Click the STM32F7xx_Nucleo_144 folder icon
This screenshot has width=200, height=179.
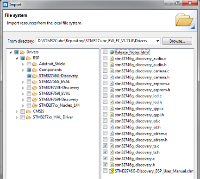pyautogui.click(x=35, y=105)
